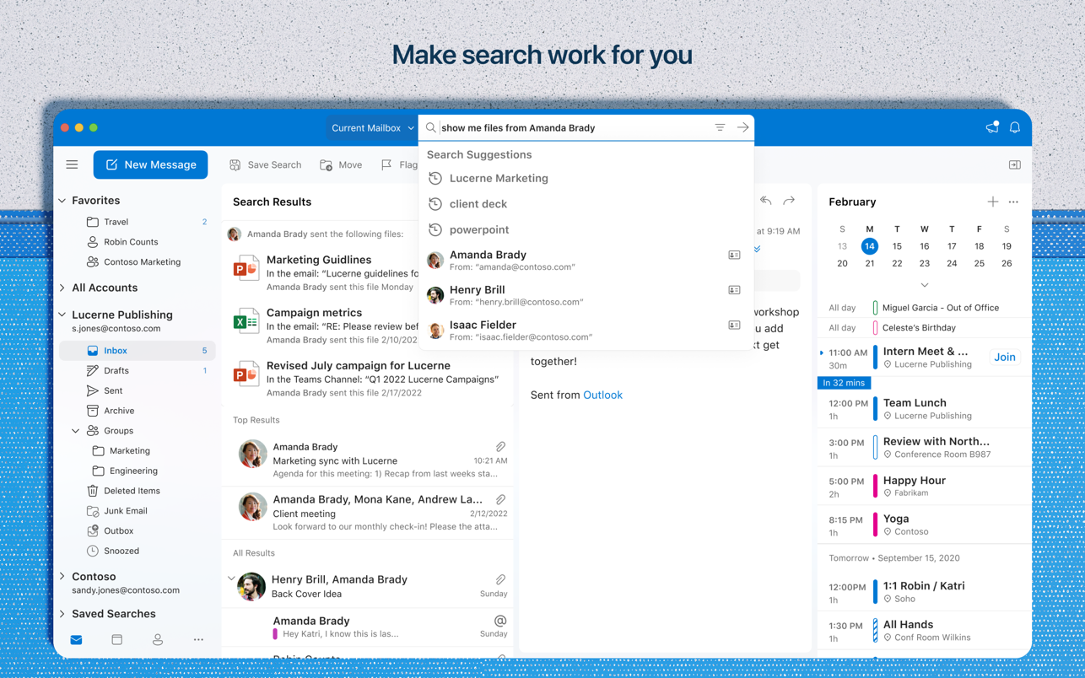Switch to People view icon

(x=158, y=640)
